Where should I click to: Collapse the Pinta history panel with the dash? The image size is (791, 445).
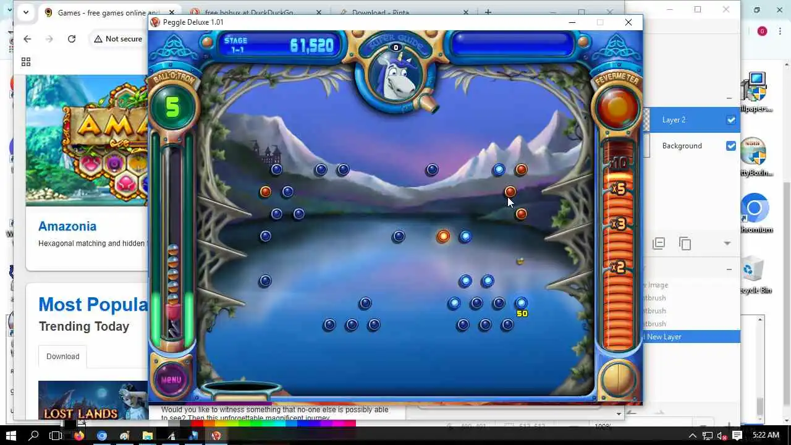[x=729, y=269]
